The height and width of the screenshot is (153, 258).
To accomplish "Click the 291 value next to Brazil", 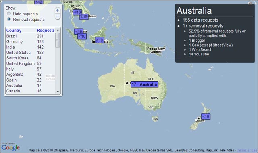I will pyautogui.click(x=40, y=36).
